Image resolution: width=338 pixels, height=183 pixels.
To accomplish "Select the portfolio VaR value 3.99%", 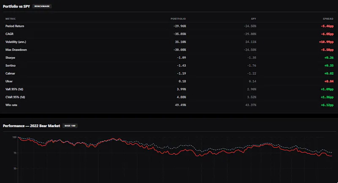I will tap(182, 89).
